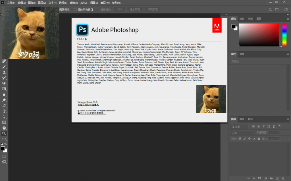Toggle the shape layer filter
Image resolution: width=291 pixels, height=181 pixels.
point(269,126)
